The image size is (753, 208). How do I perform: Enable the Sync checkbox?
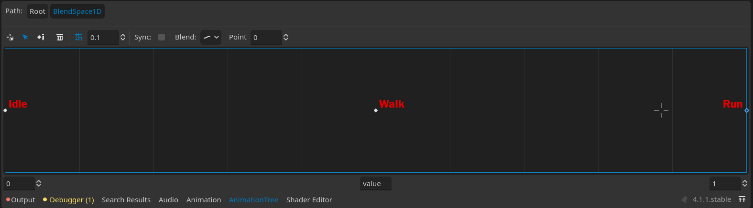pyautogui.click(x=162, y=37)
